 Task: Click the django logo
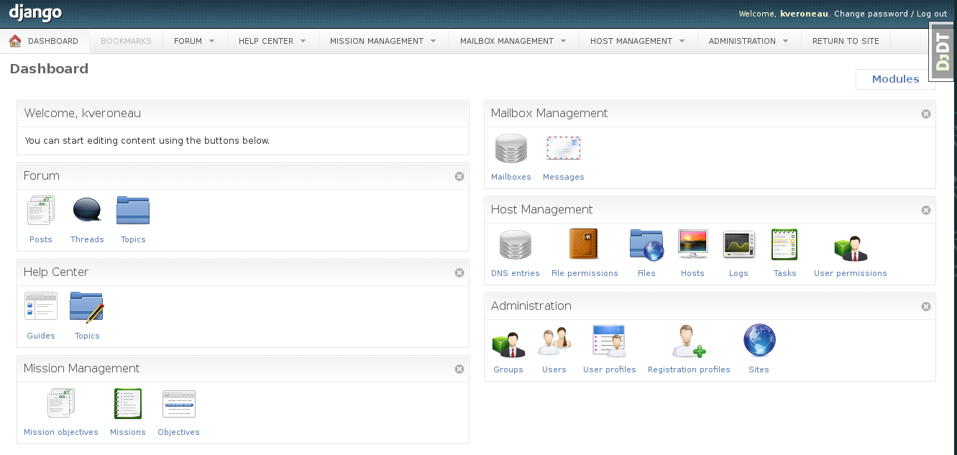35,12
